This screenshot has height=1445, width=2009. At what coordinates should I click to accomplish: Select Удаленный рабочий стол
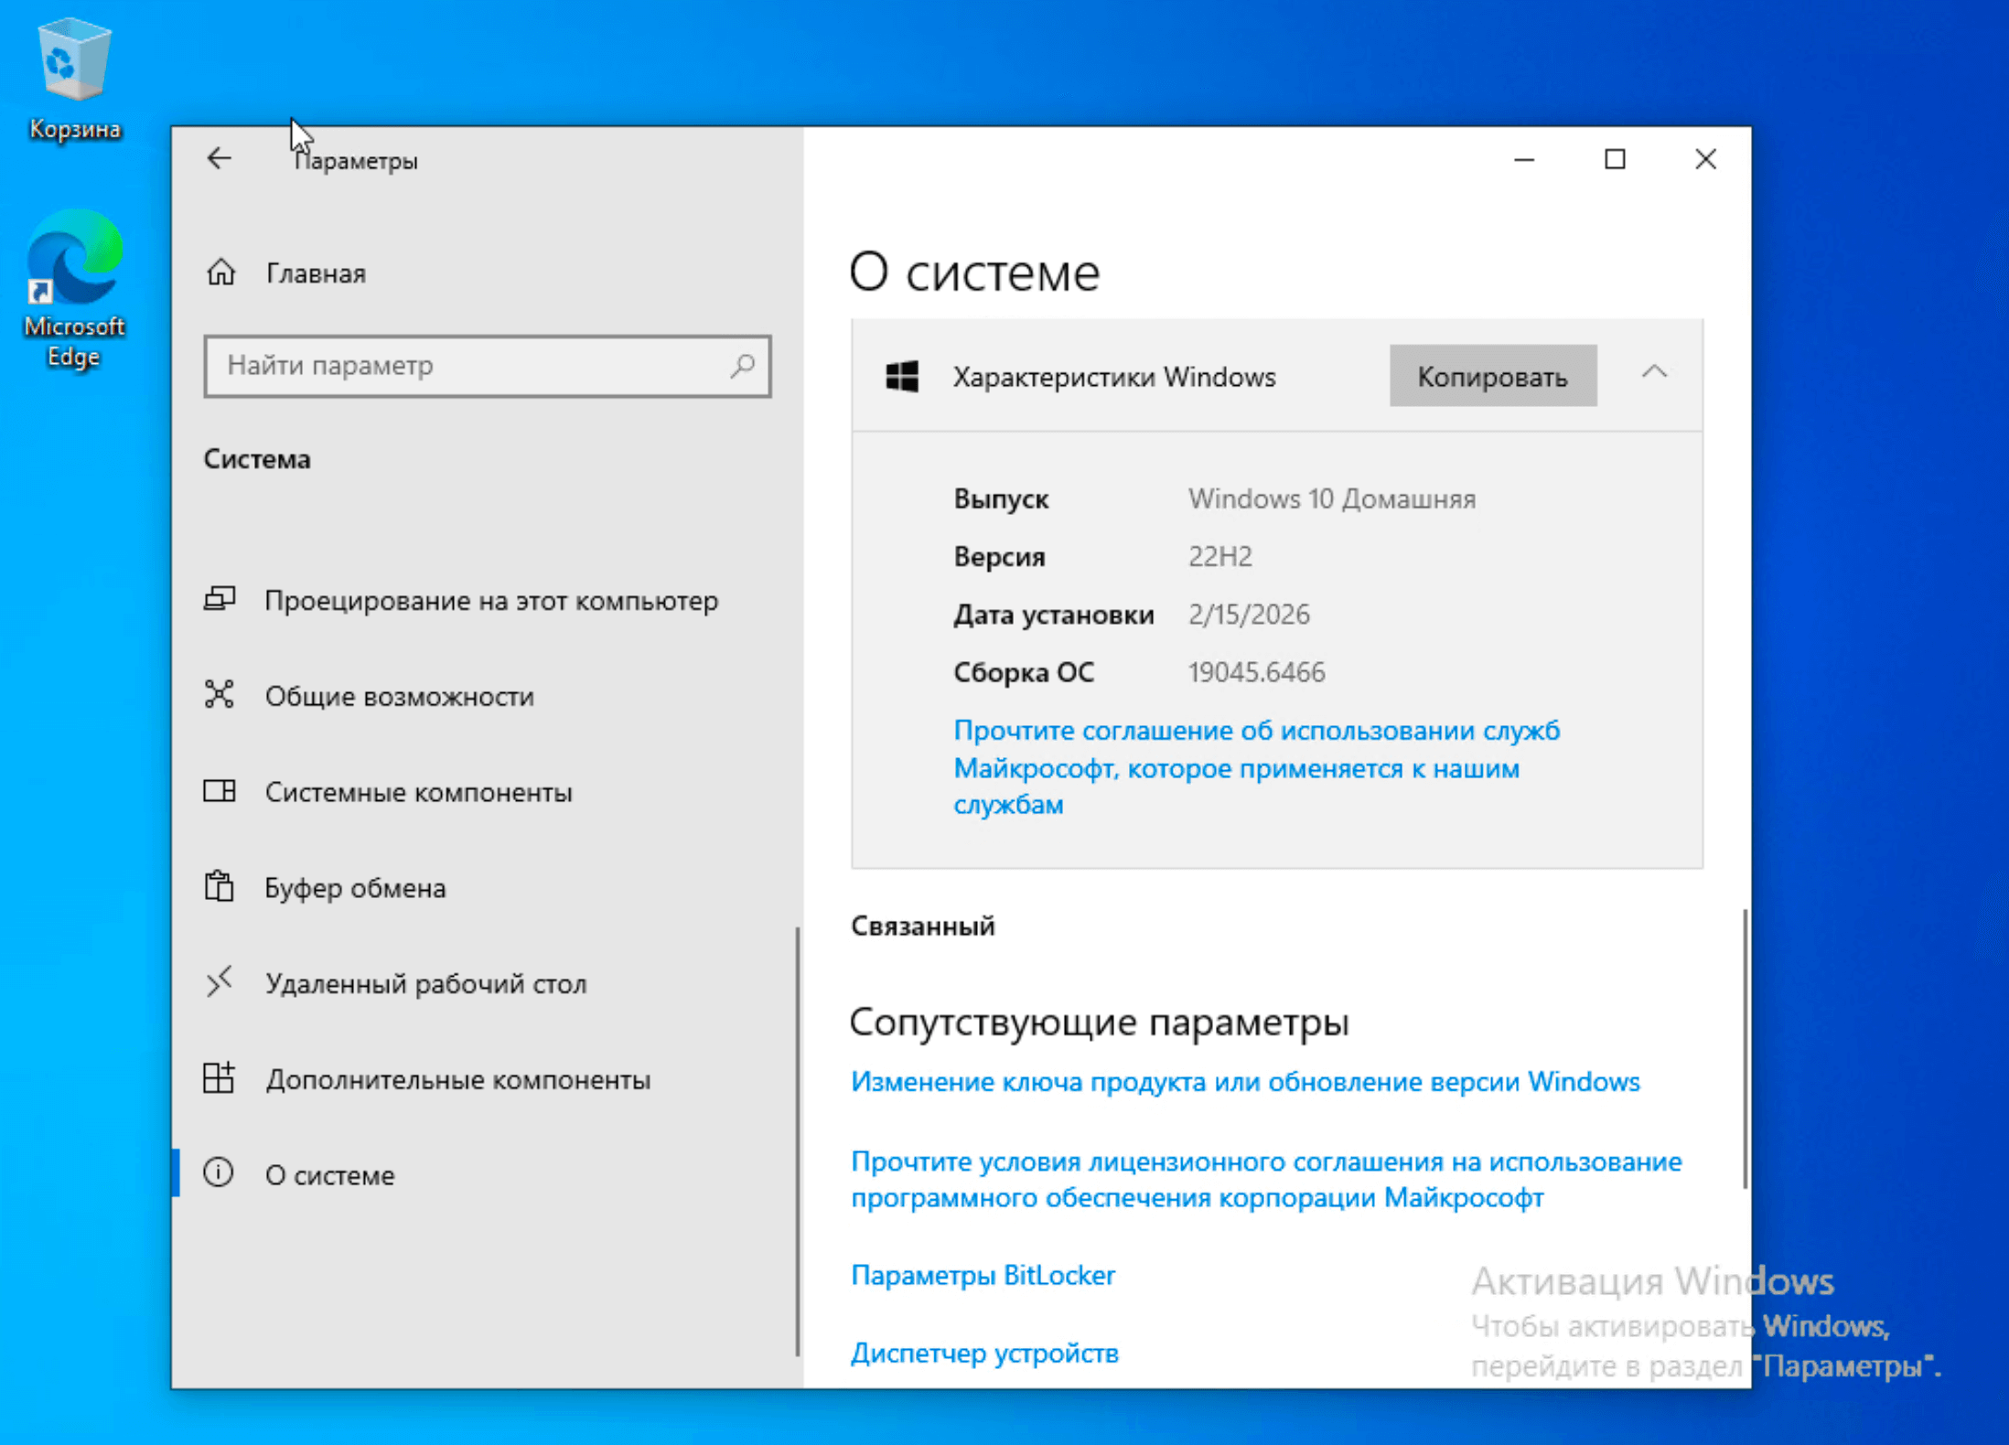point(425,984)
